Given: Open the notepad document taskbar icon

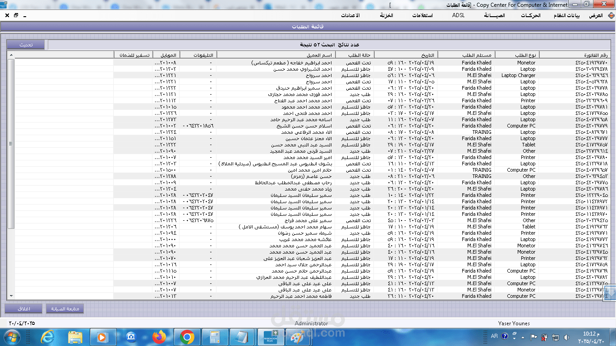Looking at the screenshot, I should 243,337.
